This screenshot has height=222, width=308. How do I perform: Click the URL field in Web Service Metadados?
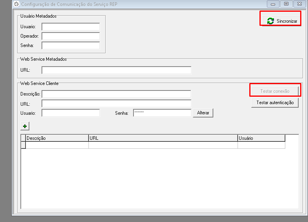point(116,70)
